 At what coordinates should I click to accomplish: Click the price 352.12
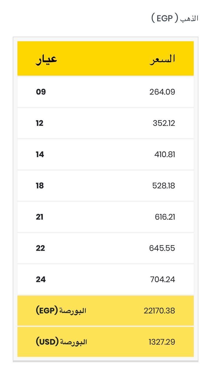coord(164,123)
